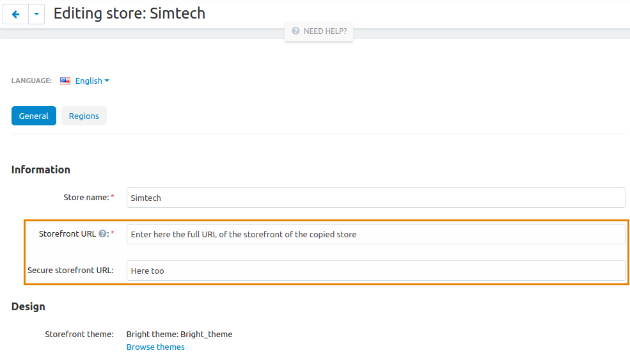Image resolution: width=630 pixels, height=355 pixels.
Task: Click the Storefront URL label text
Action: (x=67, y=234)
